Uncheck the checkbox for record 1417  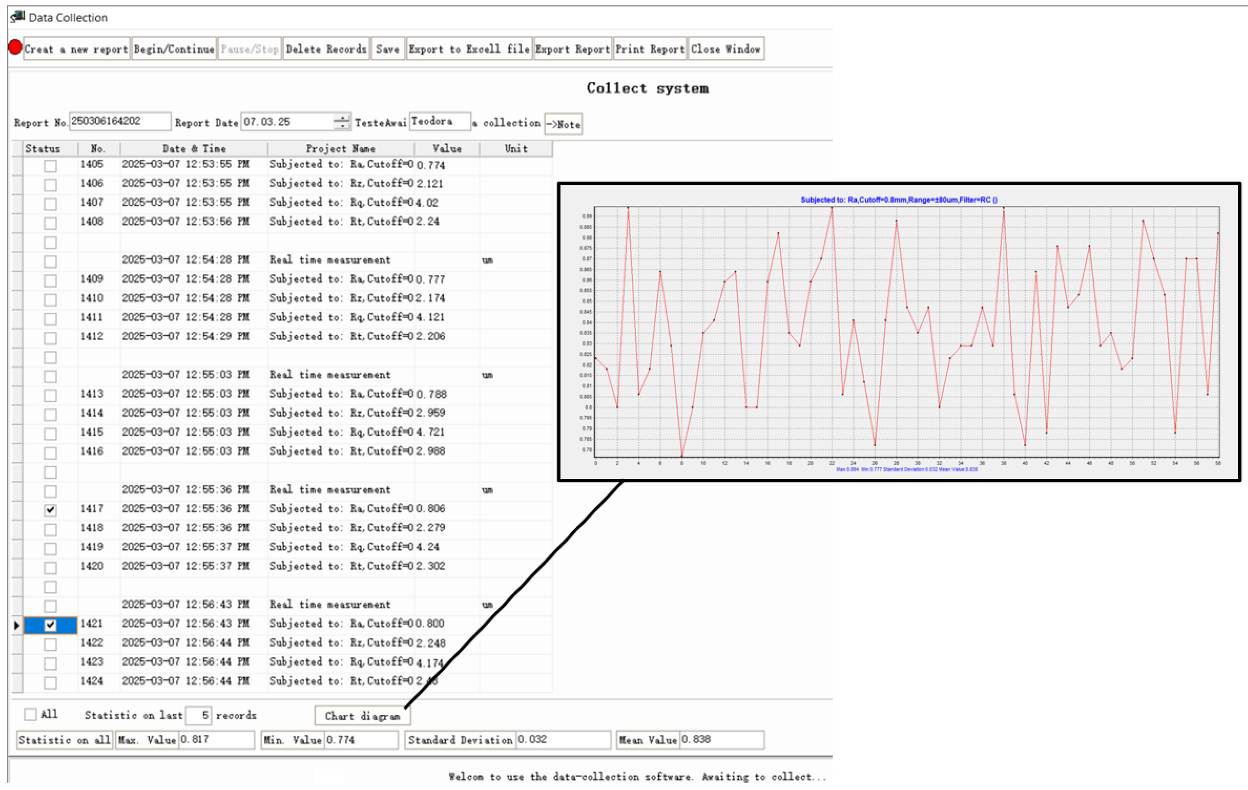[50, 510]
